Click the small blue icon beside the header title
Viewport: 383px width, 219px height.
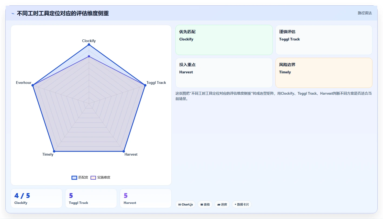tap(13, 13)
